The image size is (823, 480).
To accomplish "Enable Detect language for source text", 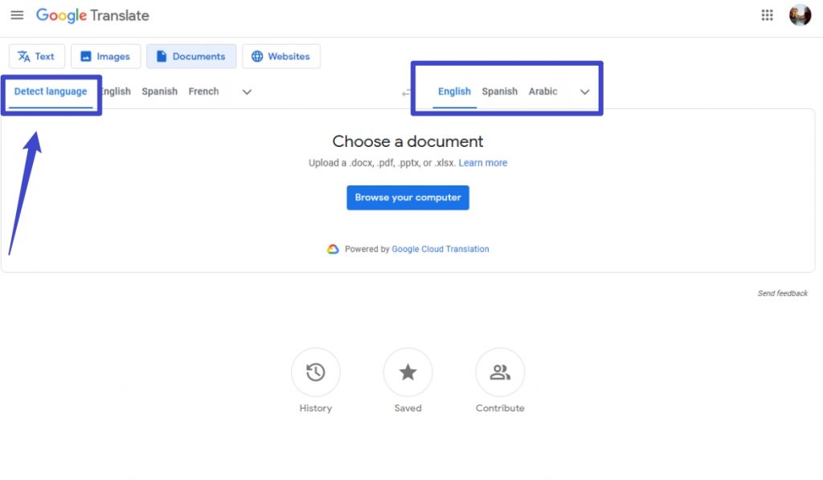I will pos(50,92).
